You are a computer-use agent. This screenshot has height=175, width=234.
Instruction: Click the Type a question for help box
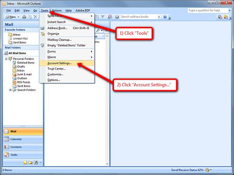(208, 10)
